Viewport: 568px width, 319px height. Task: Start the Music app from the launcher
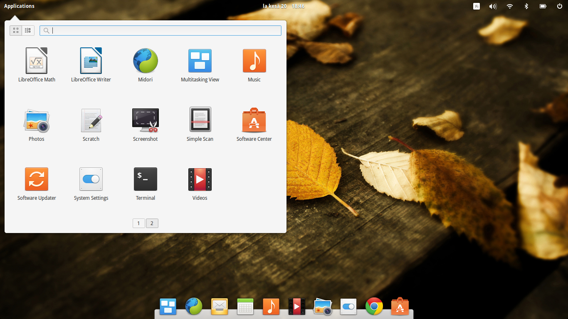[x=254, y=64]
